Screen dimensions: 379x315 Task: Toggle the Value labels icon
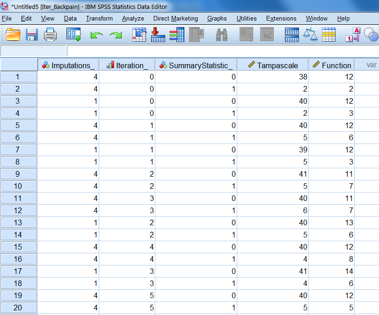352,35
